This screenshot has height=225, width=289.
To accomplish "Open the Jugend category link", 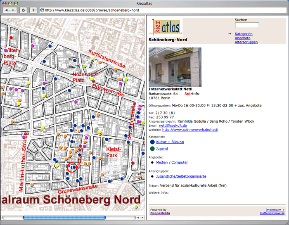I will [162, 149].
